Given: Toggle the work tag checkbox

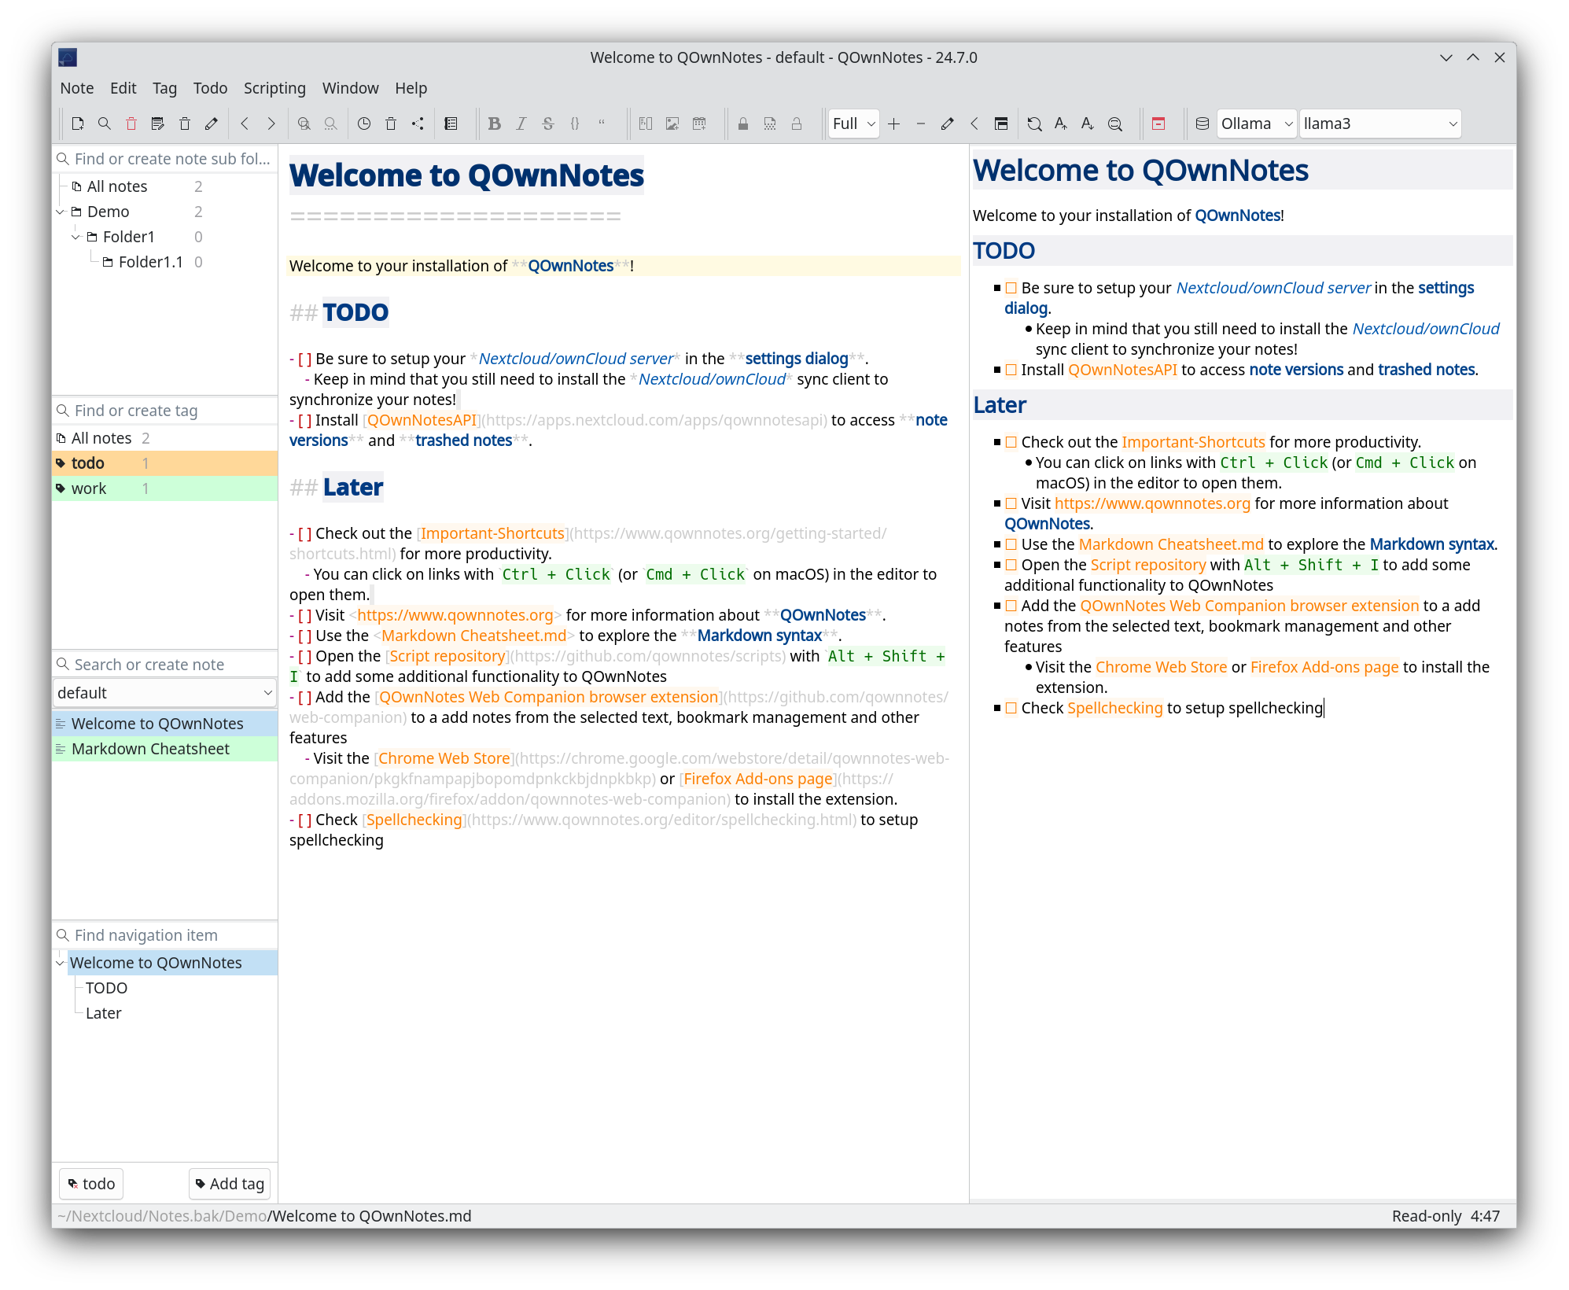Looking at the screenshot, I should click(86, 488).
